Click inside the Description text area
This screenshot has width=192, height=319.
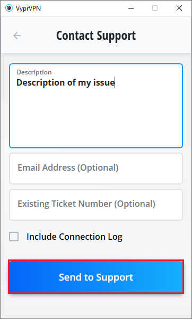click(96, 106)
